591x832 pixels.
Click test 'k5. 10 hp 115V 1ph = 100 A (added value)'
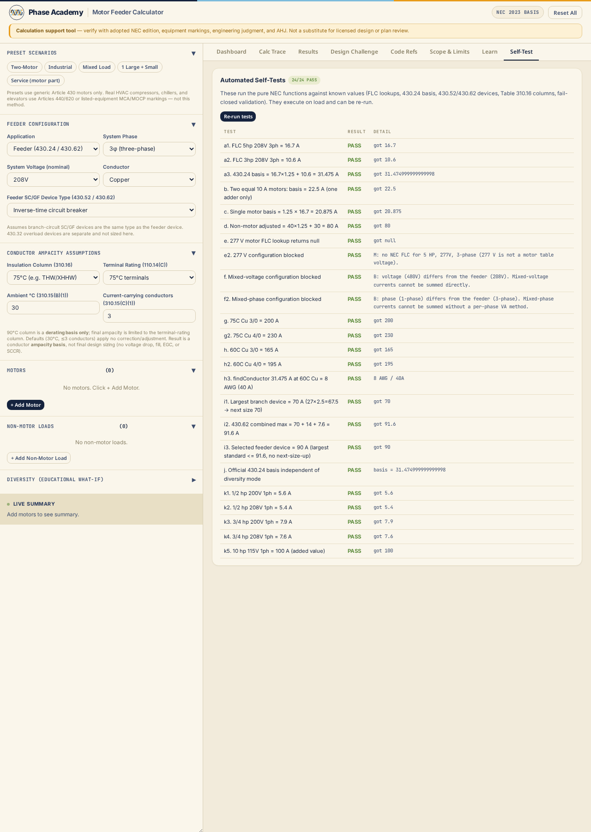click(274, 551)
